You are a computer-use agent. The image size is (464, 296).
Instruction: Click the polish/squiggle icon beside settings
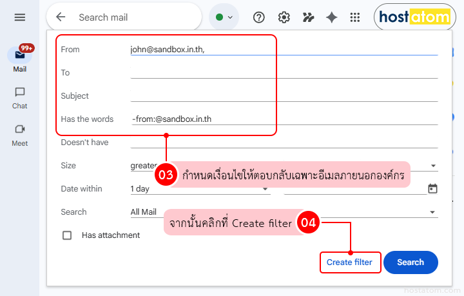(x=308, y=17)
